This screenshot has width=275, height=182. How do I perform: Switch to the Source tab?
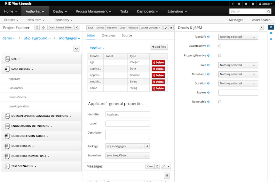coord(127,36)
